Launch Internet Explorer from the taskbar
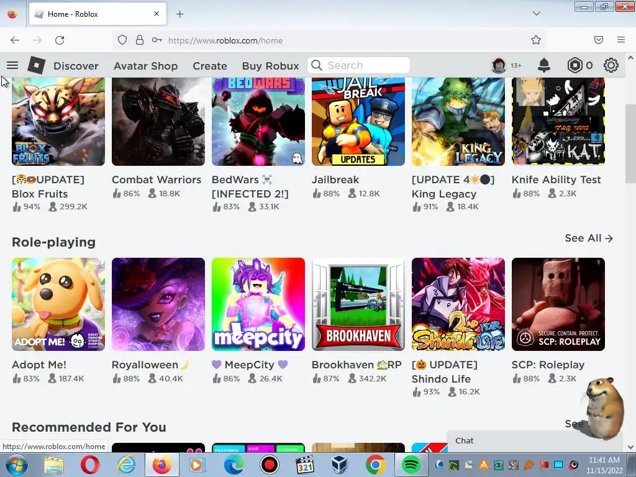636x477 pixels. tap(127, 465)
